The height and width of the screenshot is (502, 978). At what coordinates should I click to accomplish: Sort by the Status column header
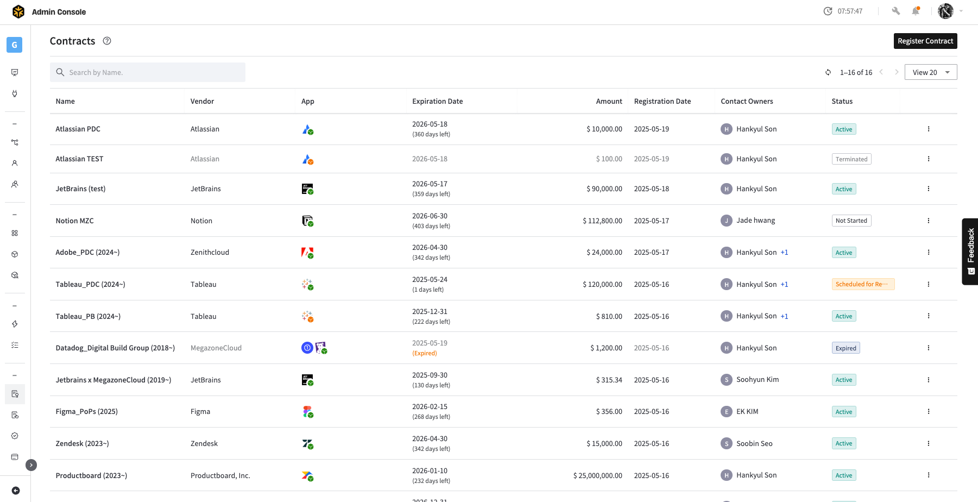(842, 101)
